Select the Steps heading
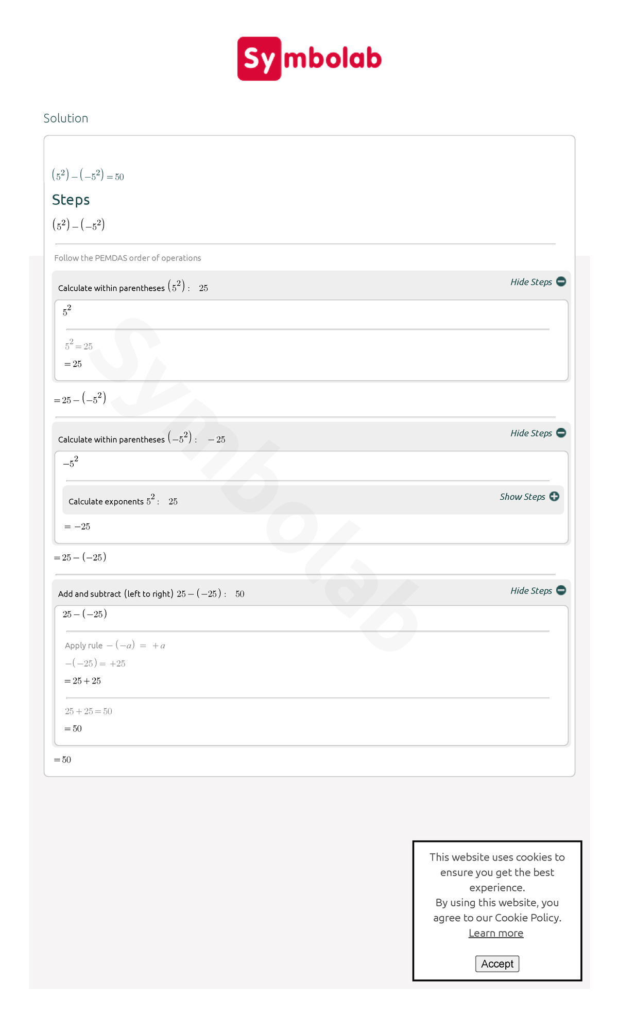The height and width of the screenshot is (1017, 618). pos(71,200)
